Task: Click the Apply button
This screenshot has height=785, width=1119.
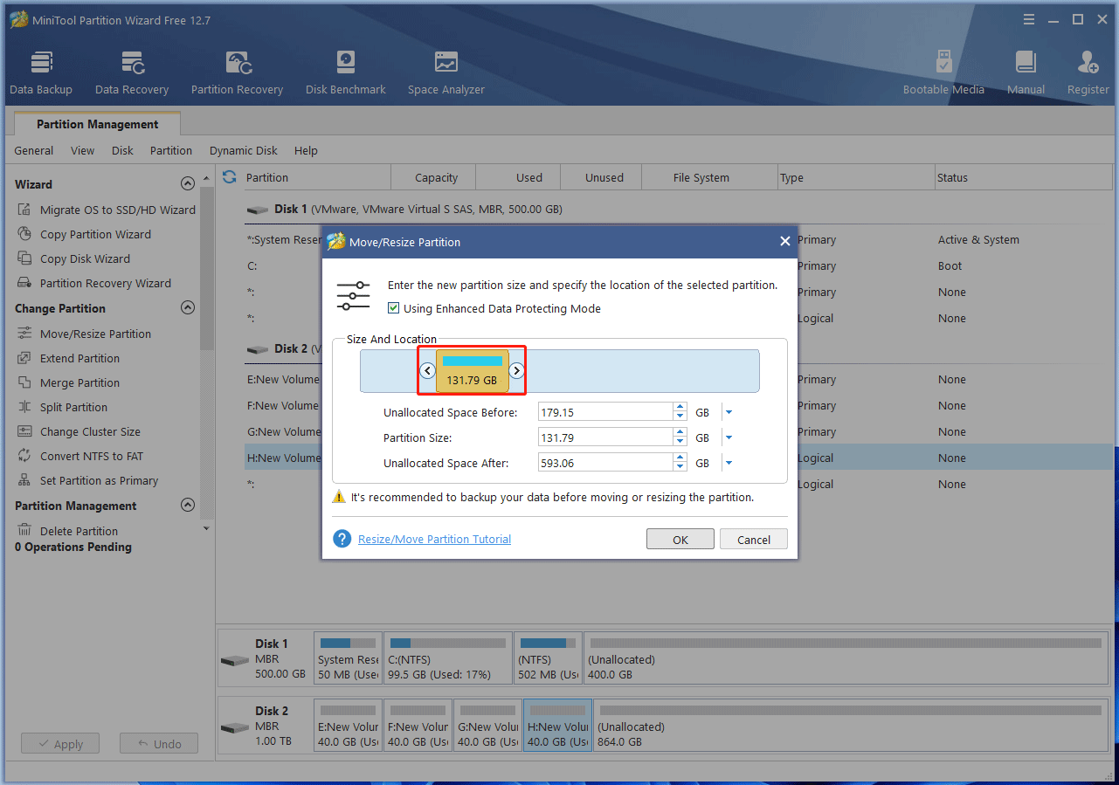Action: click(59, 744)
